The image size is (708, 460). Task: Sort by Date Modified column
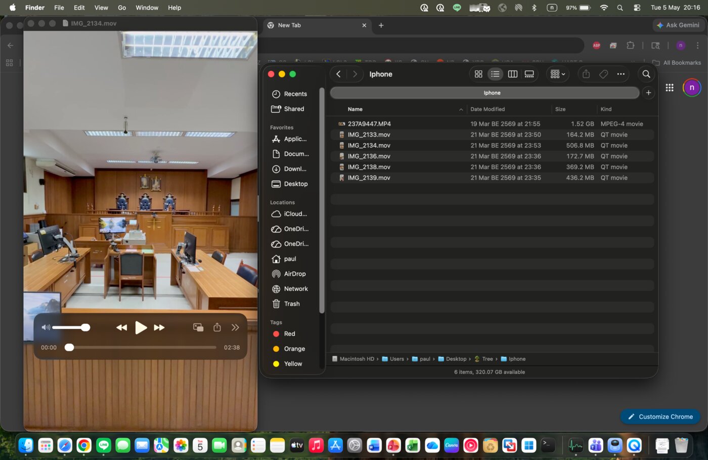488,109
